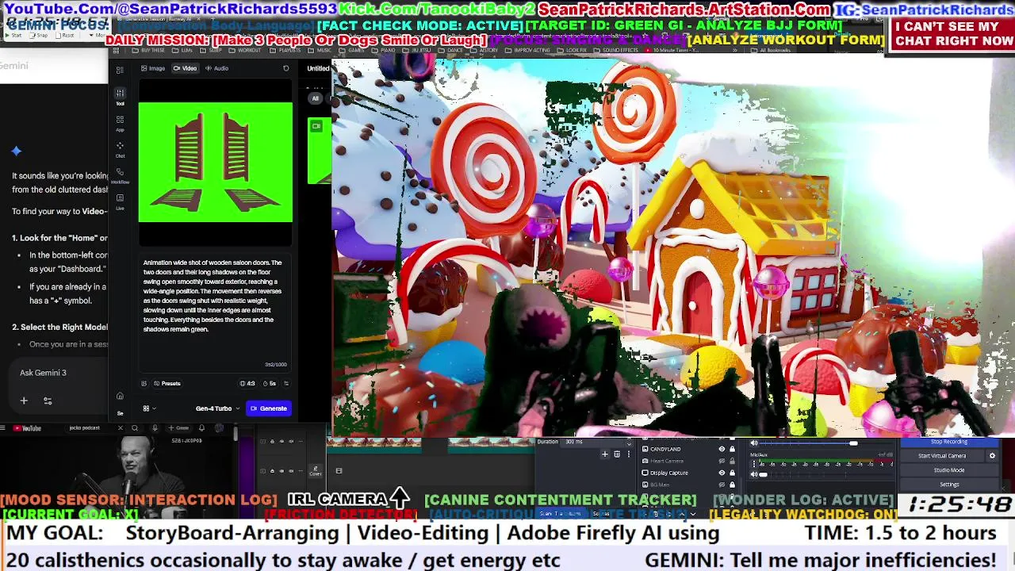Select the All filter chip

tap(315, 98)
